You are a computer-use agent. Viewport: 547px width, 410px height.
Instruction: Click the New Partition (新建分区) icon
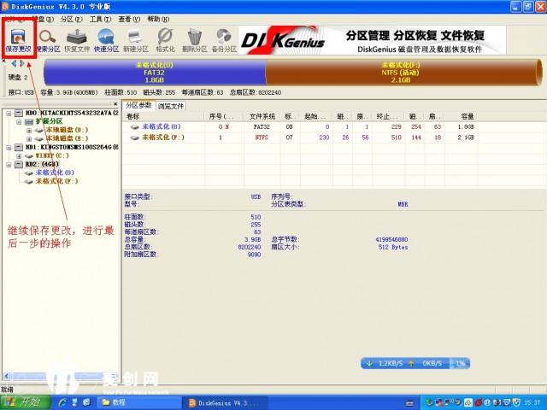pos(136,38)
